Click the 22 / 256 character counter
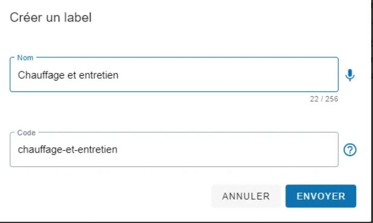Screen dimensions: 373x223 point(324,99)
